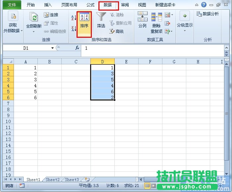Click vertical scrollbar down arrow
The width and height of the screenshot is (232, 192).
pos(226,174)
